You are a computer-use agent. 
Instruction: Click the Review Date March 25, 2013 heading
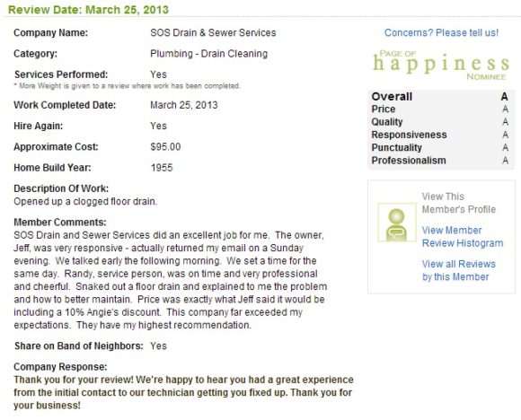pos(88,9)
